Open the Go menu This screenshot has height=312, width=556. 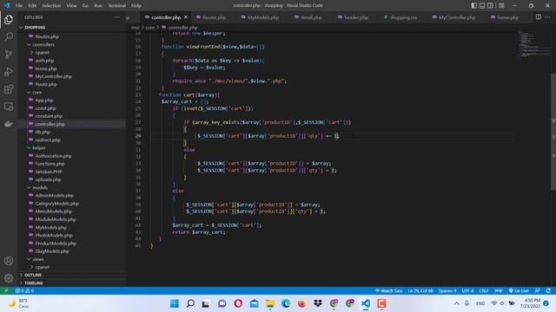tap(85, 6)
